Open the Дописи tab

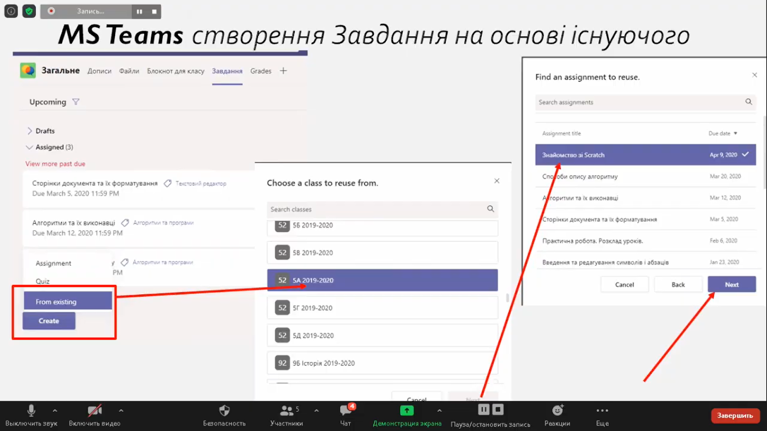tap(99, 71)
